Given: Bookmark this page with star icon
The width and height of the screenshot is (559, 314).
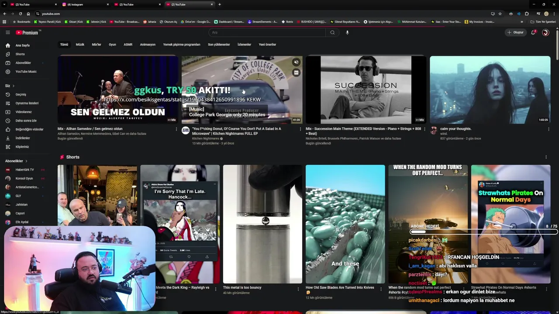Looking at the screenshot, I should (500, 14).
